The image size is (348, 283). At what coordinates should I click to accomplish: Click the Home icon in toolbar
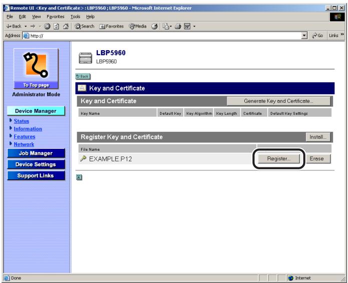tap(66, 27)
